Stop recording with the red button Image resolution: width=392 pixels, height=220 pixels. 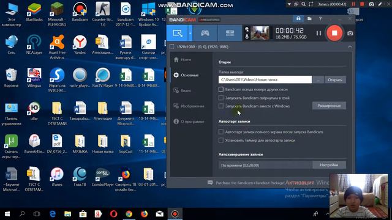click(334, 33)
